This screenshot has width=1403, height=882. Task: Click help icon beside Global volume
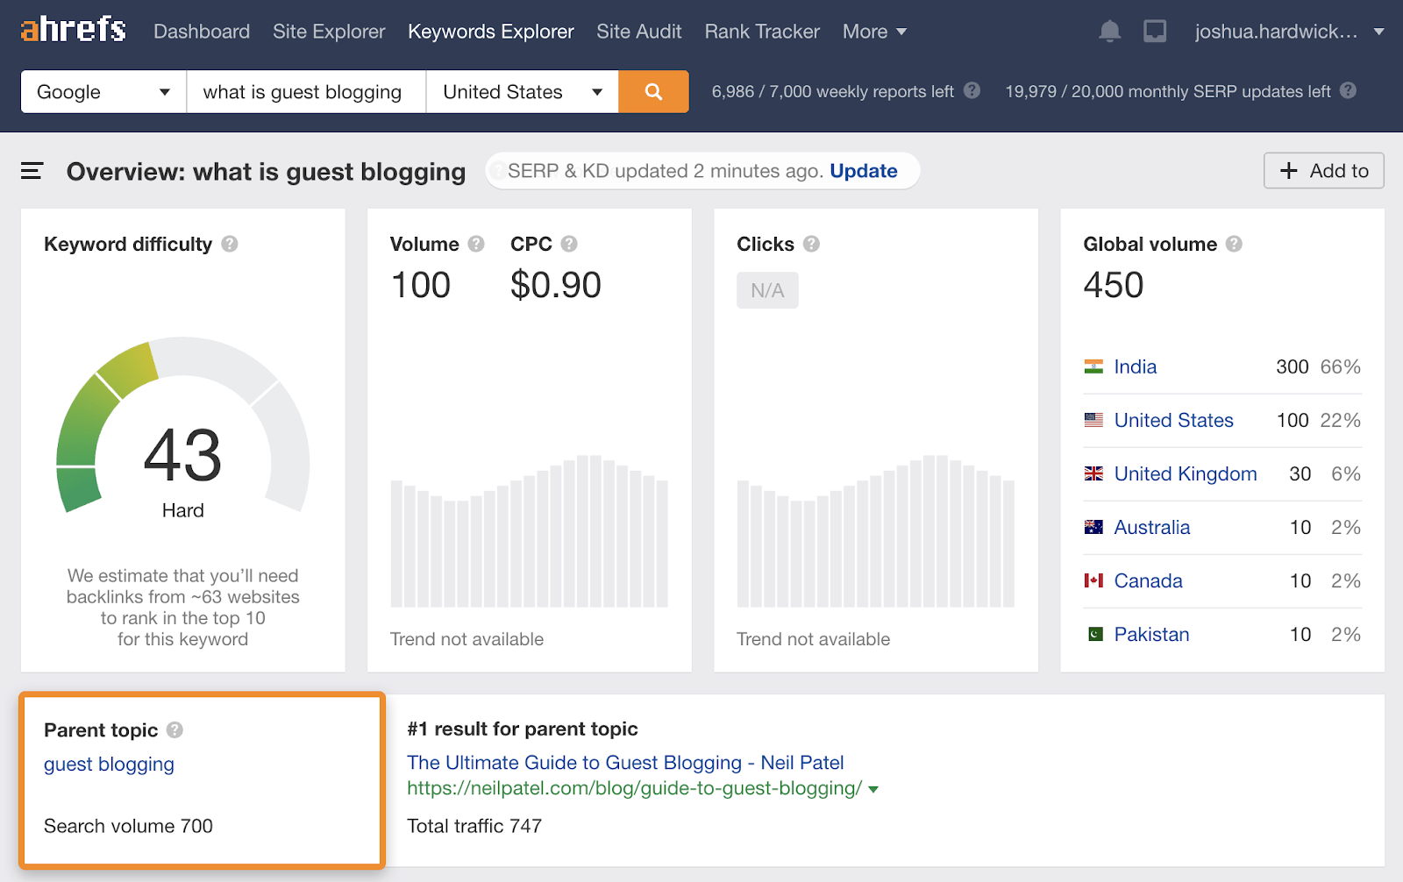pyautogui.click(x=1234, y=244)
